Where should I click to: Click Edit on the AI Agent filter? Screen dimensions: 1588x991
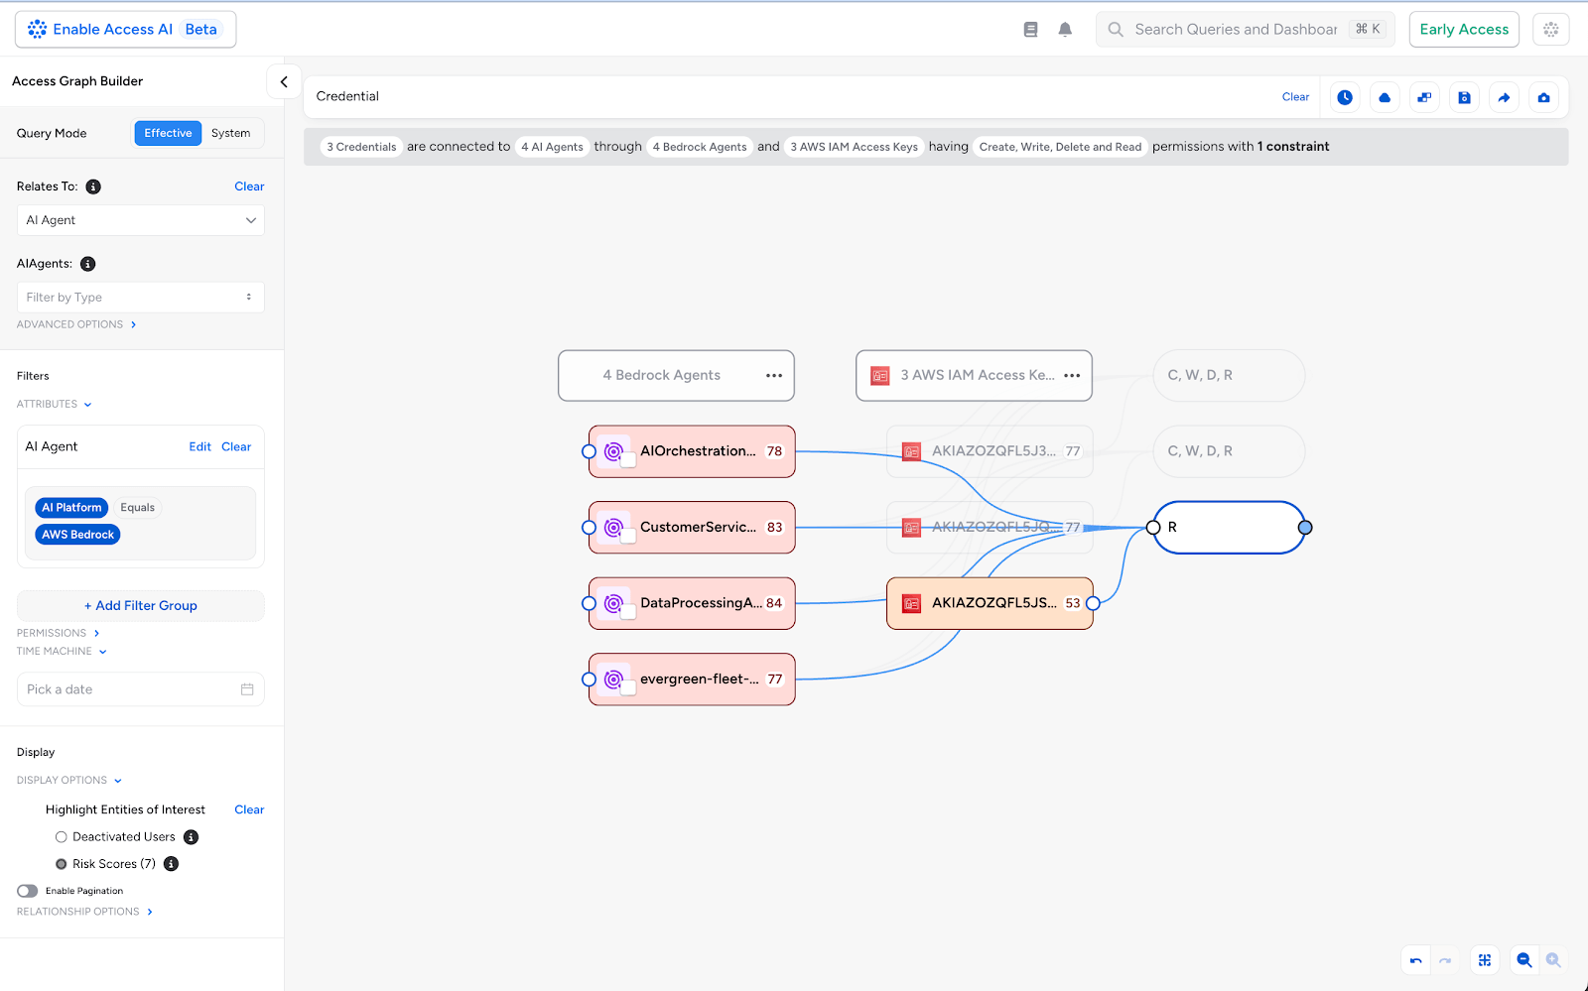199,446
